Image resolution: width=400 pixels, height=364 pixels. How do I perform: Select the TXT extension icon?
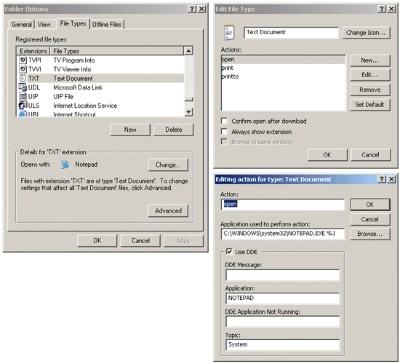(x=23, y=78)
